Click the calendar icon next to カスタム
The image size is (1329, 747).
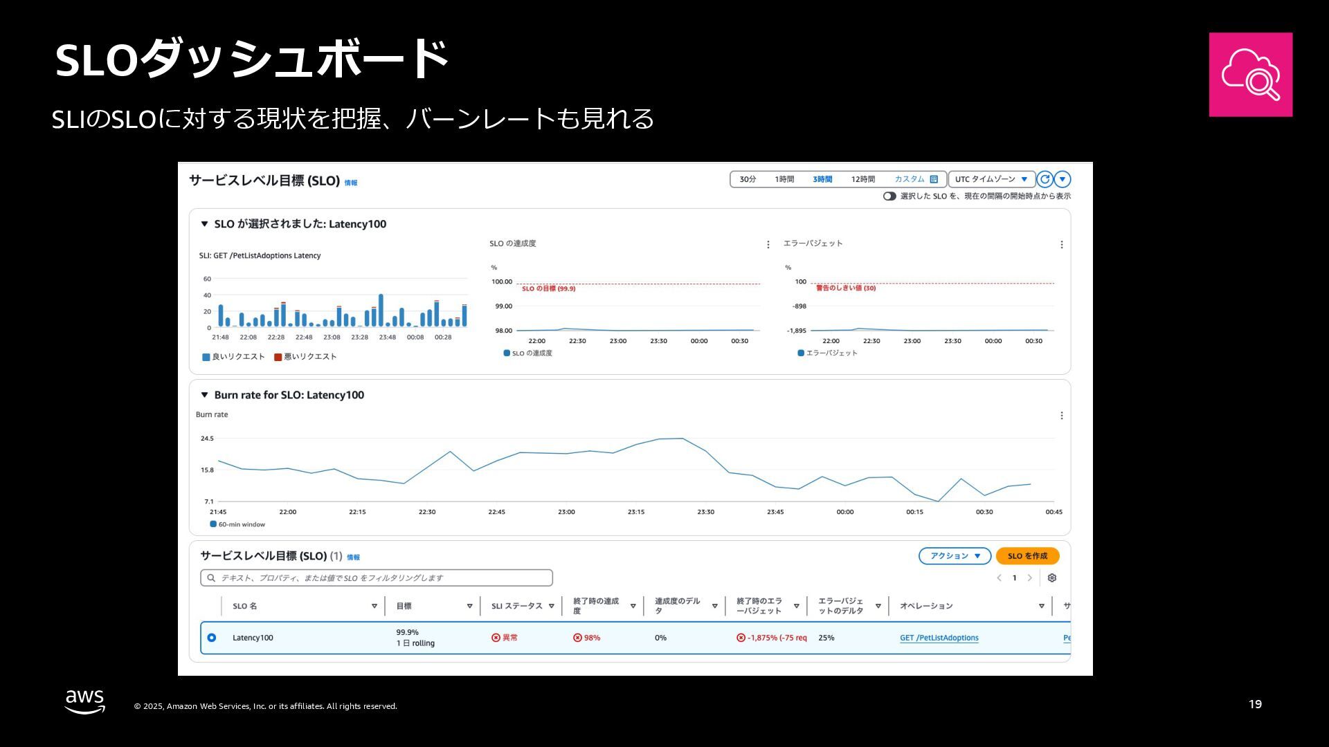coord(934,180)
